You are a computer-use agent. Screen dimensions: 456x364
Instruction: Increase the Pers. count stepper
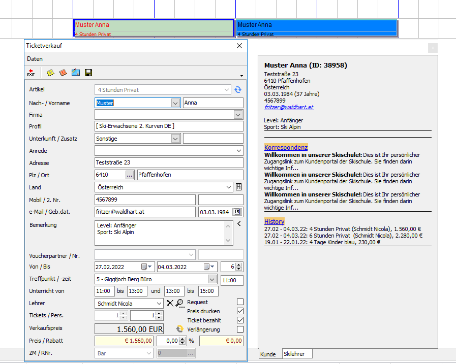pos(159,313)
